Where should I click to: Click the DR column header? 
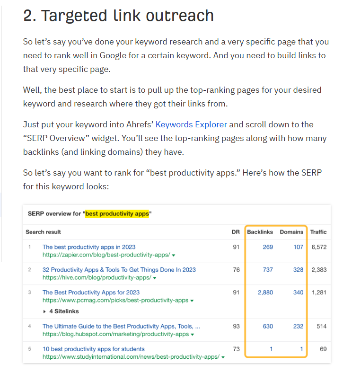tap(236, 232)
